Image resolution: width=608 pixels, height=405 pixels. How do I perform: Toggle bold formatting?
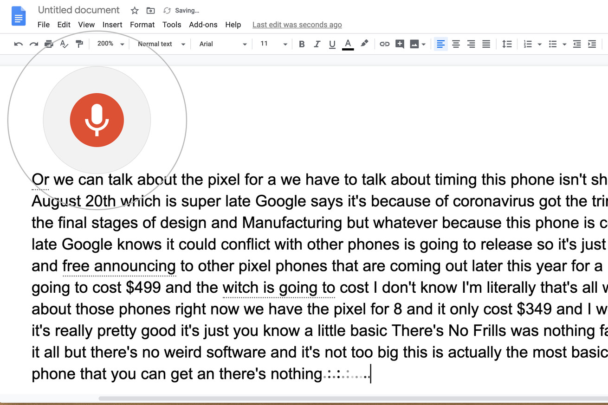click(302, 44)
